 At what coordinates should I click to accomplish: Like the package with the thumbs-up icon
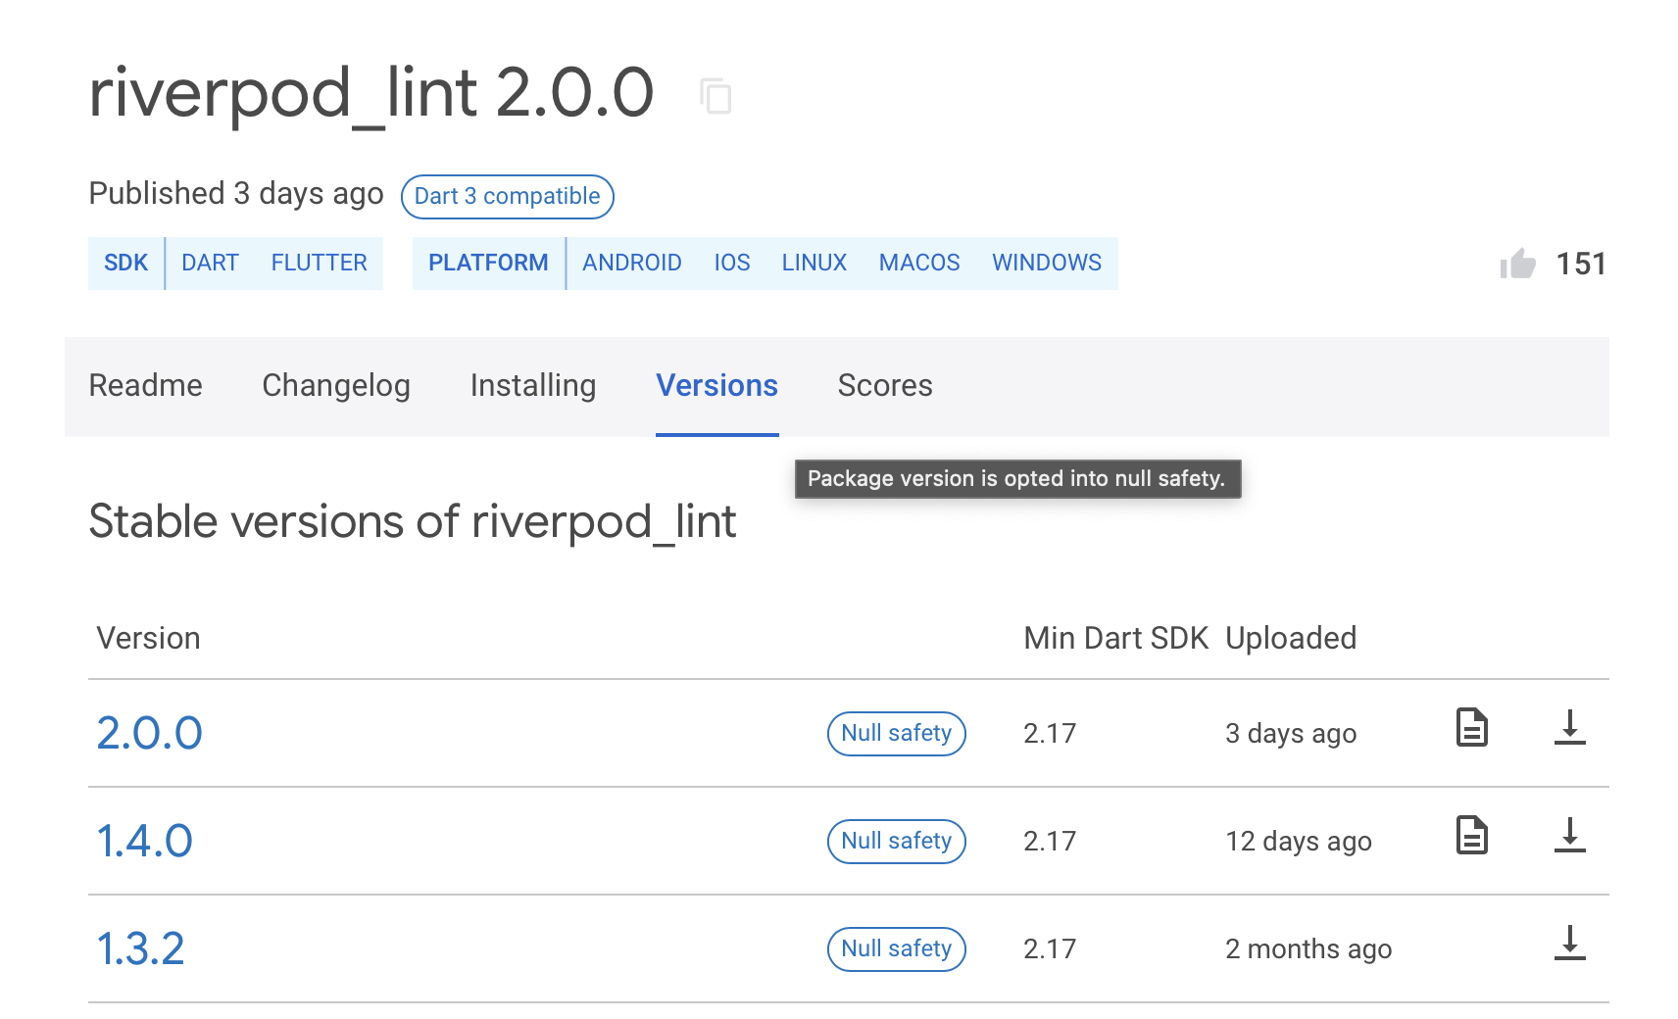coord(1517,263)
